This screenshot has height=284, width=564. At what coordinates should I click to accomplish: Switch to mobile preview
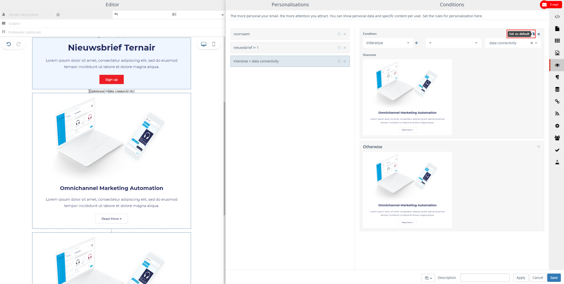(214, 44)
